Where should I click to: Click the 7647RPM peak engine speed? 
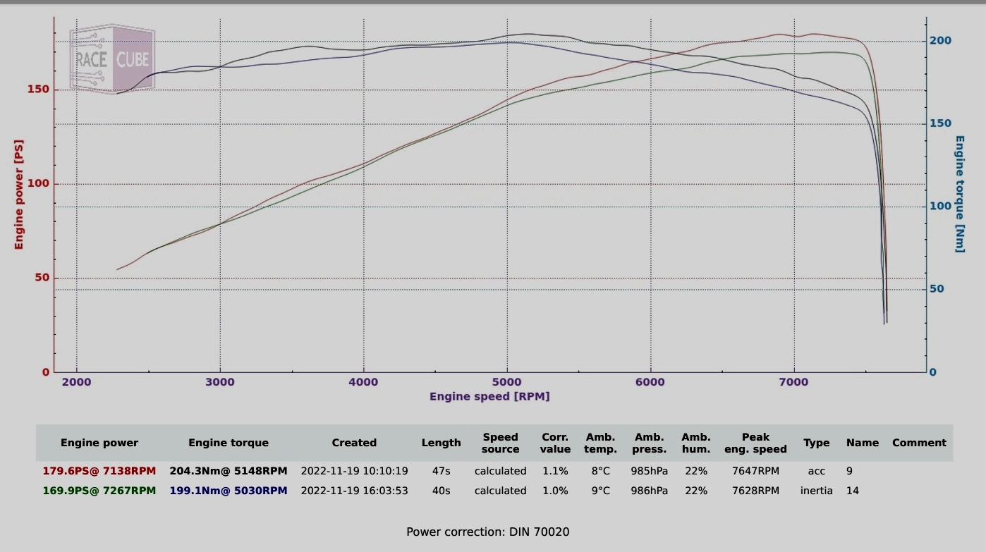tap(755, 470)
